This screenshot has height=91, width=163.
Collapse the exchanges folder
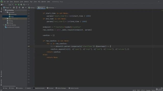[x=5, y=12]
